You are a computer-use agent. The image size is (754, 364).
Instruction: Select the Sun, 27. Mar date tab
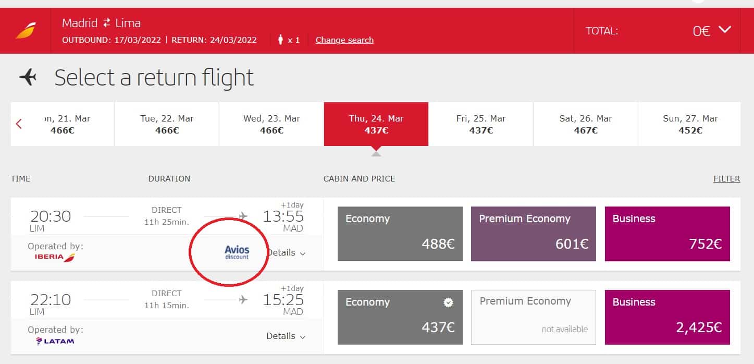[x=690, y=124]
